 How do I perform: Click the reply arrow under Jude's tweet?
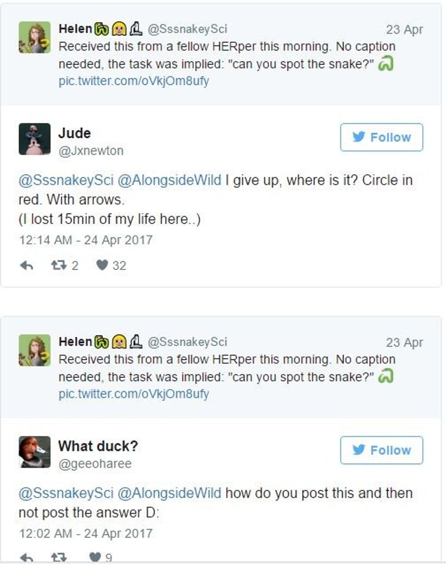[x=27, y=266]
